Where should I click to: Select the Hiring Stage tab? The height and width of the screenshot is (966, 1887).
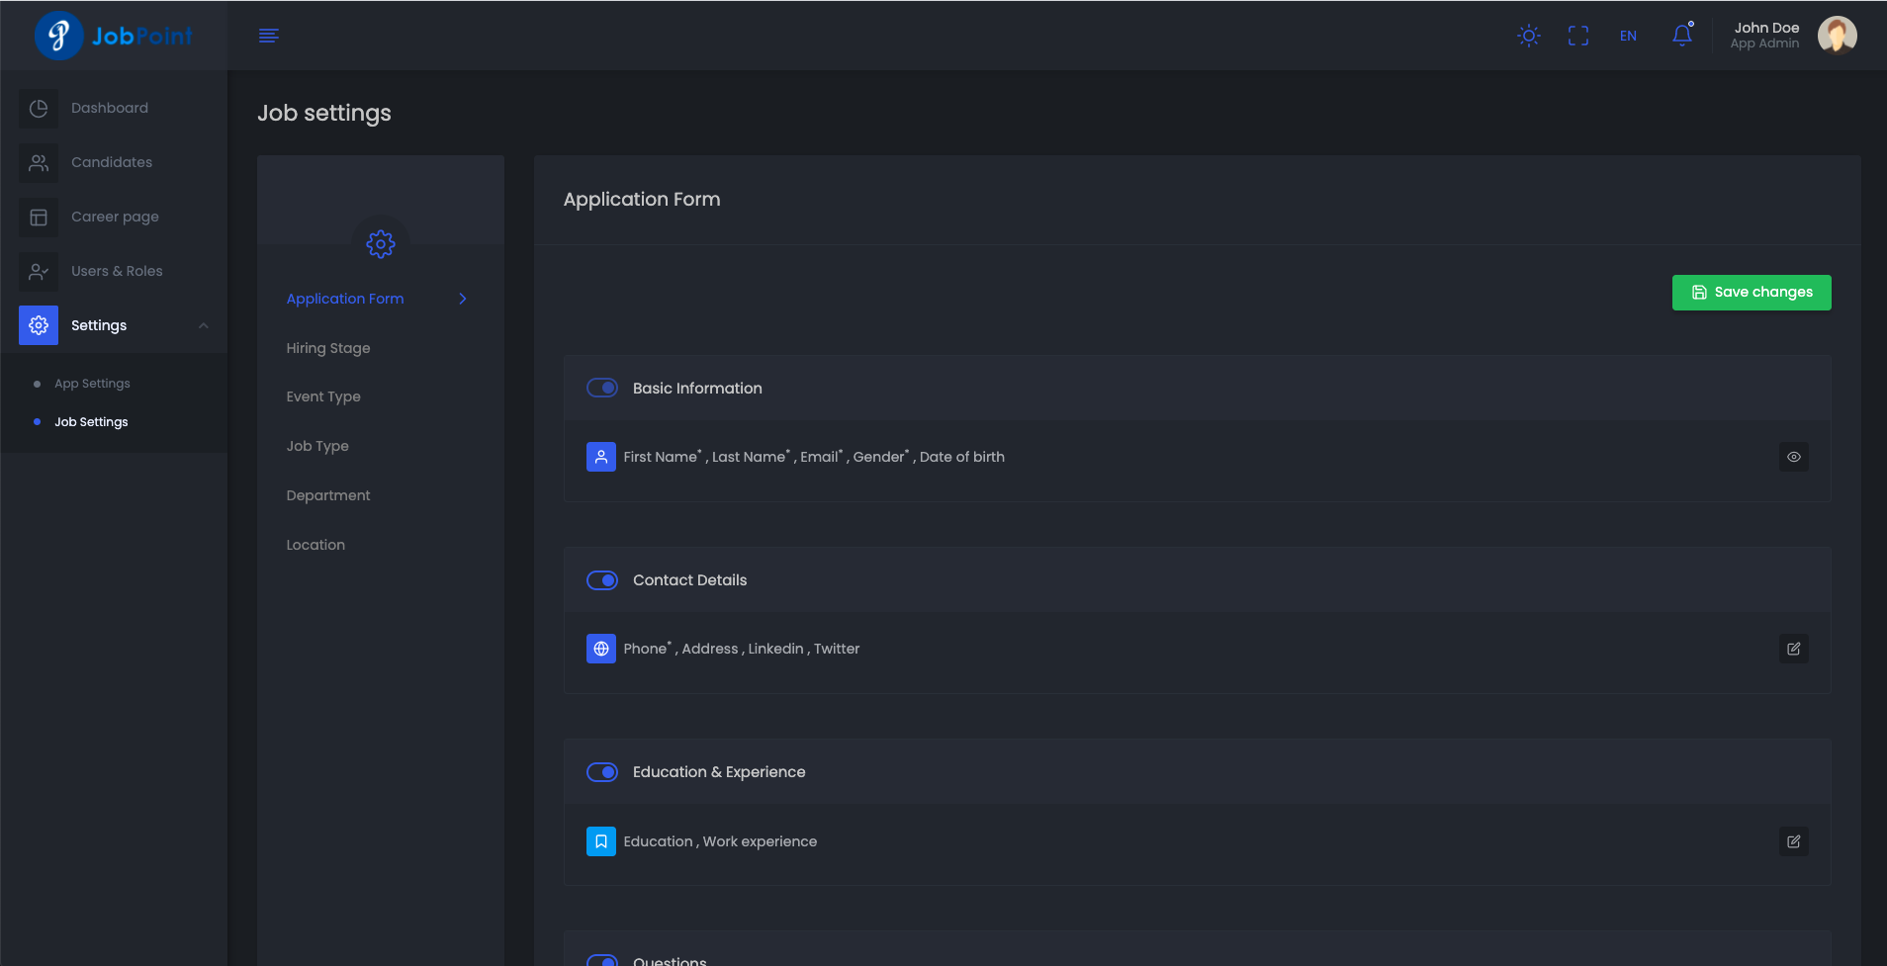(x=328, y=348)
